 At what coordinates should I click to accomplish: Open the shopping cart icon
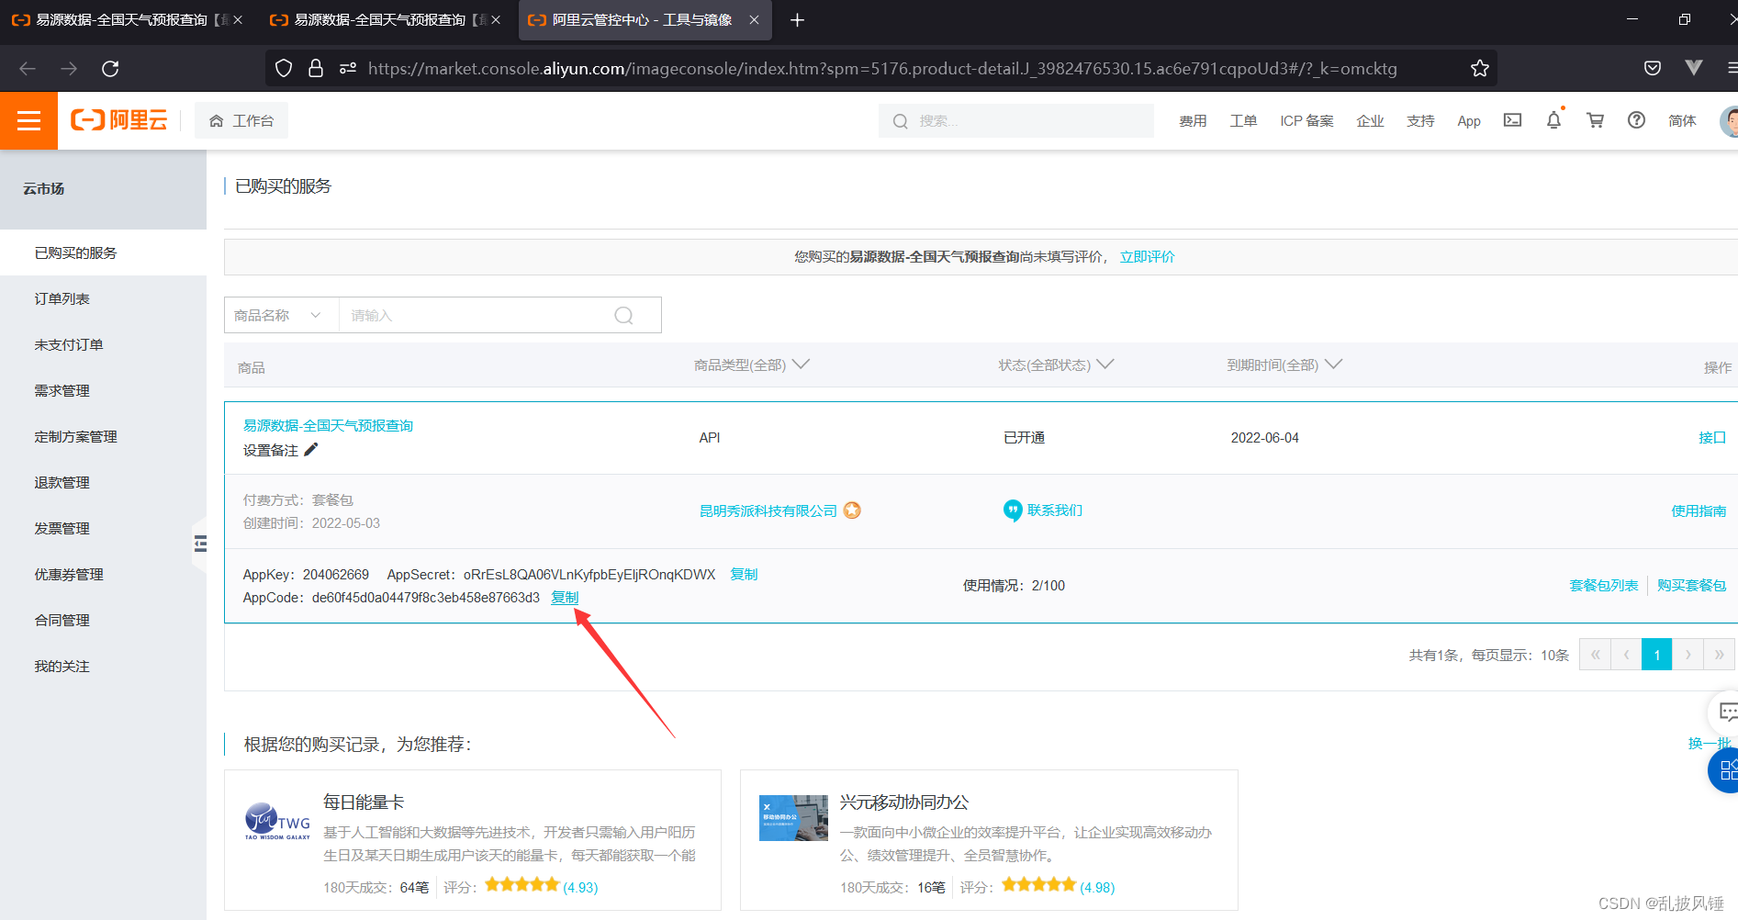(x=1595, y=120)
